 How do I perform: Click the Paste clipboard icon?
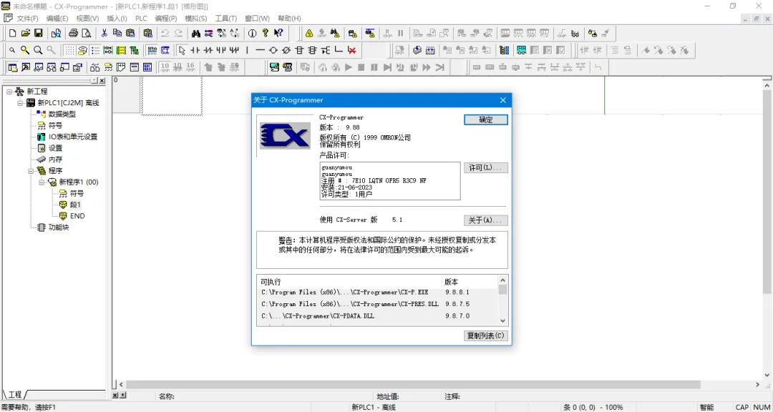coord(130,33)
